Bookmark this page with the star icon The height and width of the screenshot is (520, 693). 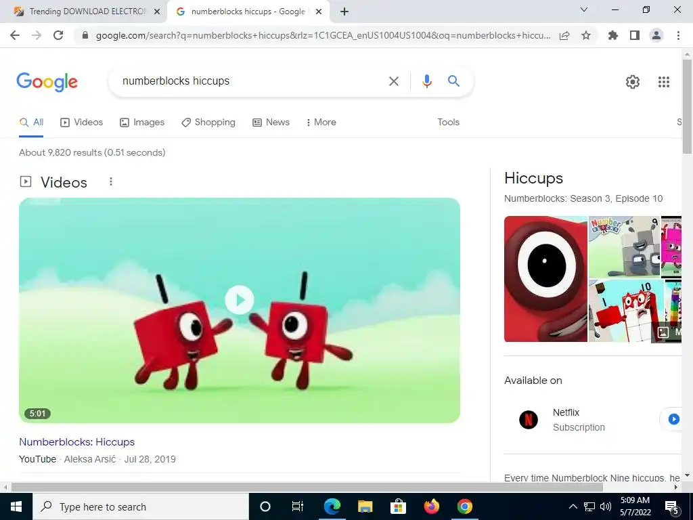pos(586,35)
